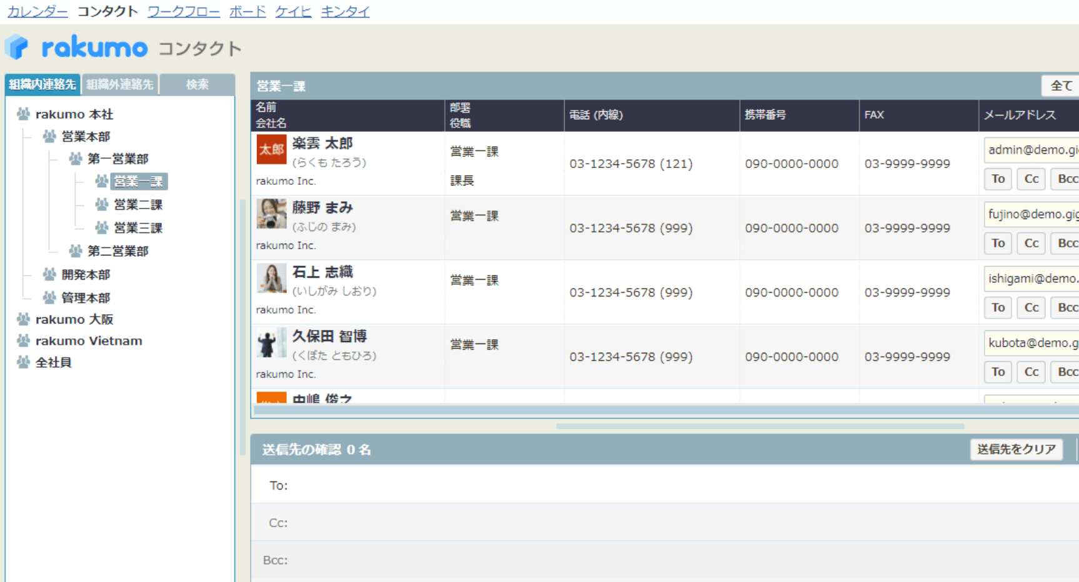Image resolution: width=1079 pixels, height=582 pixels.
Task: Click name 楽雲 太郎 in the list
Action: 323,143
